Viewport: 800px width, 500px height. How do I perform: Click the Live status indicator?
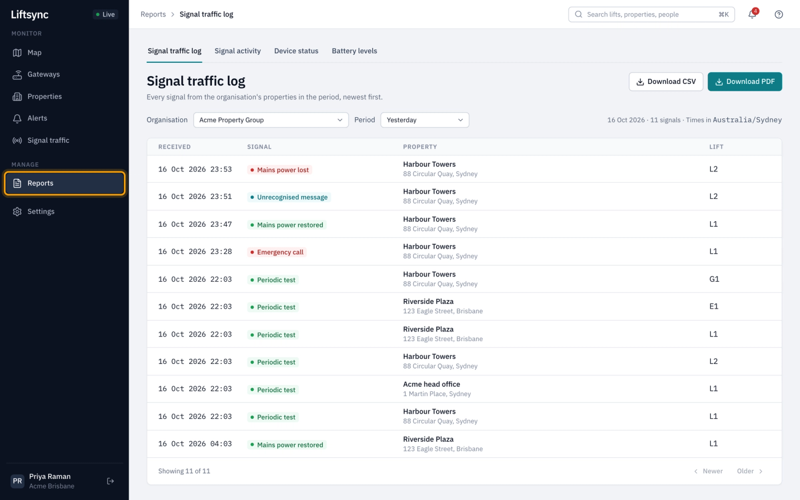106,14
